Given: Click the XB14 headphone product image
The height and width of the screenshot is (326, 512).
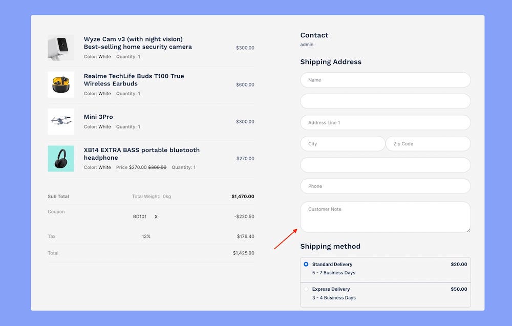Looking at the screenshot, I should point(60,158).
